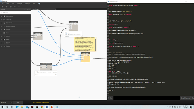
Task: Expand the Dictionary category arrow
Action: [x=1, y=16]
